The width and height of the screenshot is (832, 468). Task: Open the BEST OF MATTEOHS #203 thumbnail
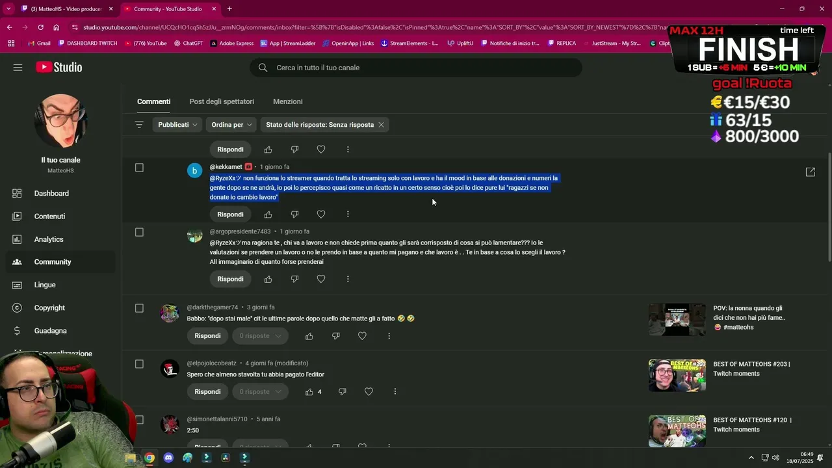pos(677,375)
